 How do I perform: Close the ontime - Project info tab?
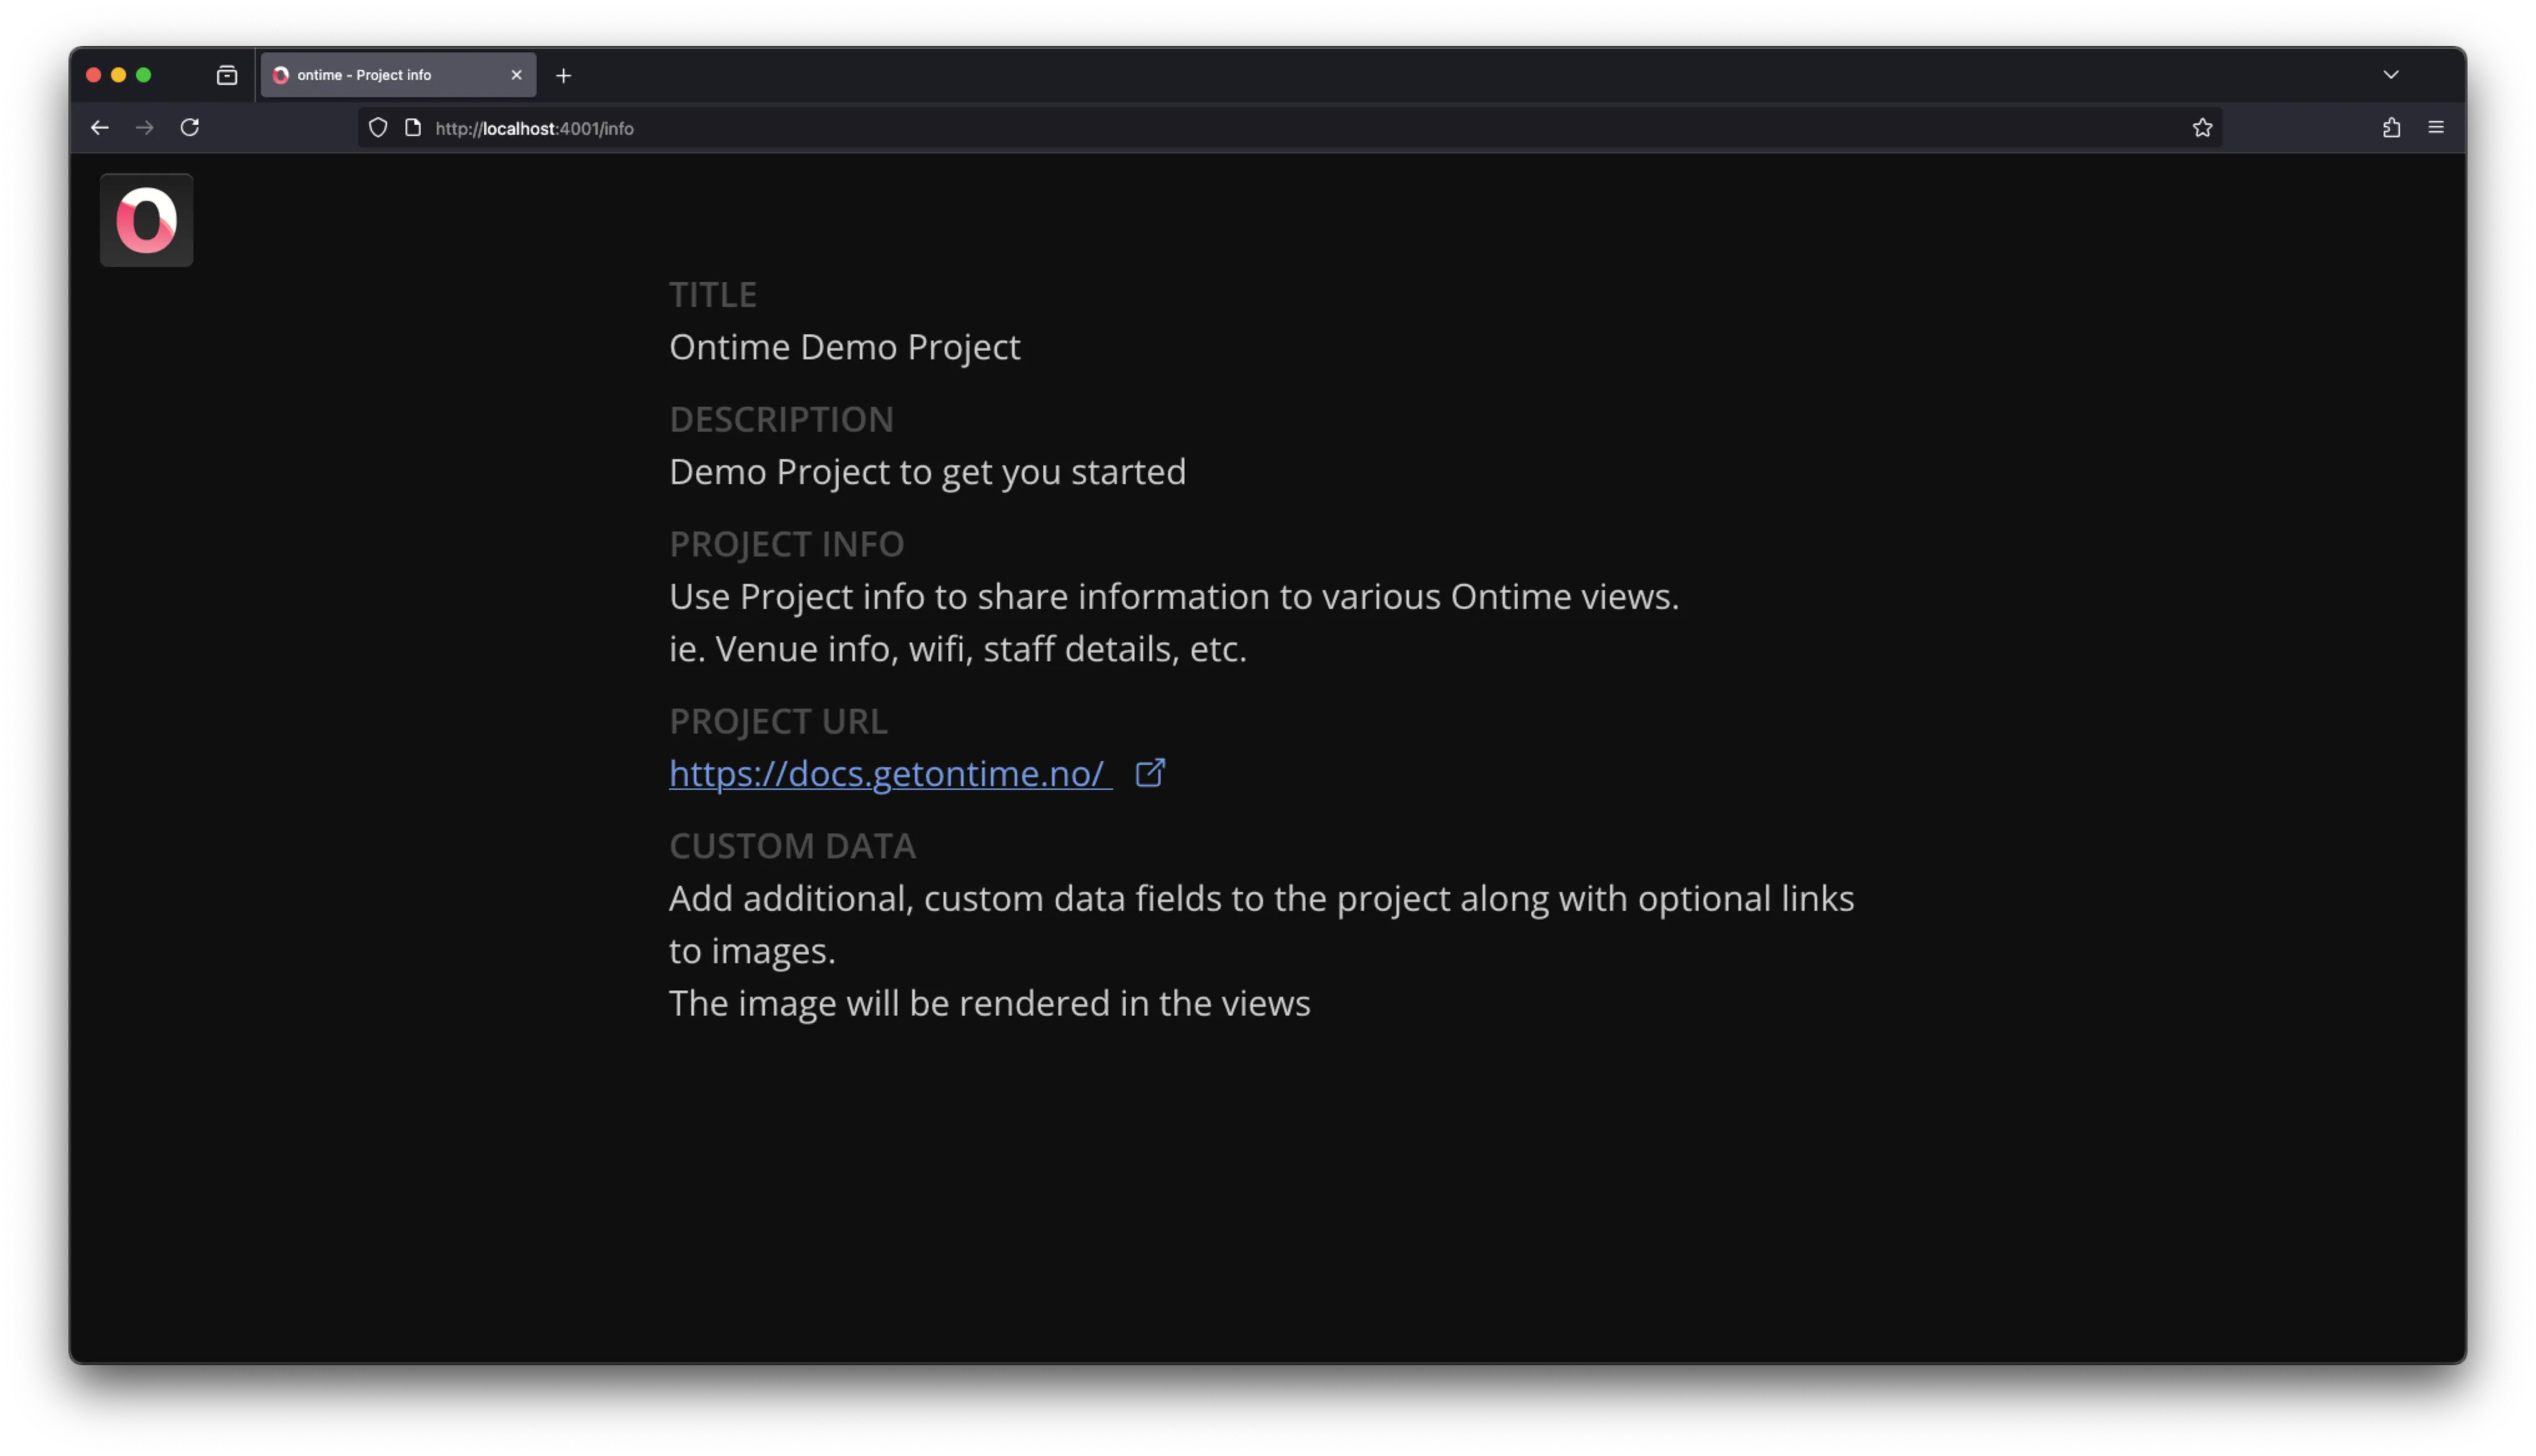tap(516, 75)
